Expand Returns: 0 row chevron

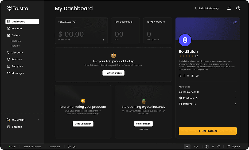click(235, 104)
